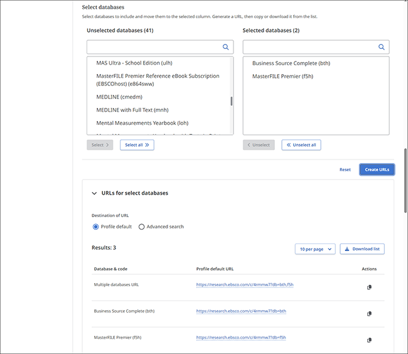Click the greyed-out Select button

(x=100, y=145)
